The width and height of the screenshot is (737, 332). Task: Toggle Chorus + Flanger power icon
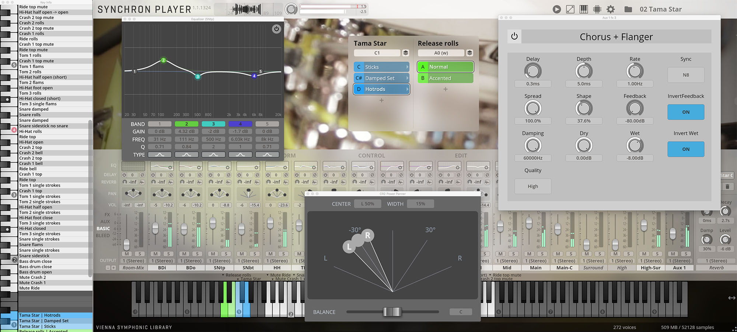click(514, 36)
